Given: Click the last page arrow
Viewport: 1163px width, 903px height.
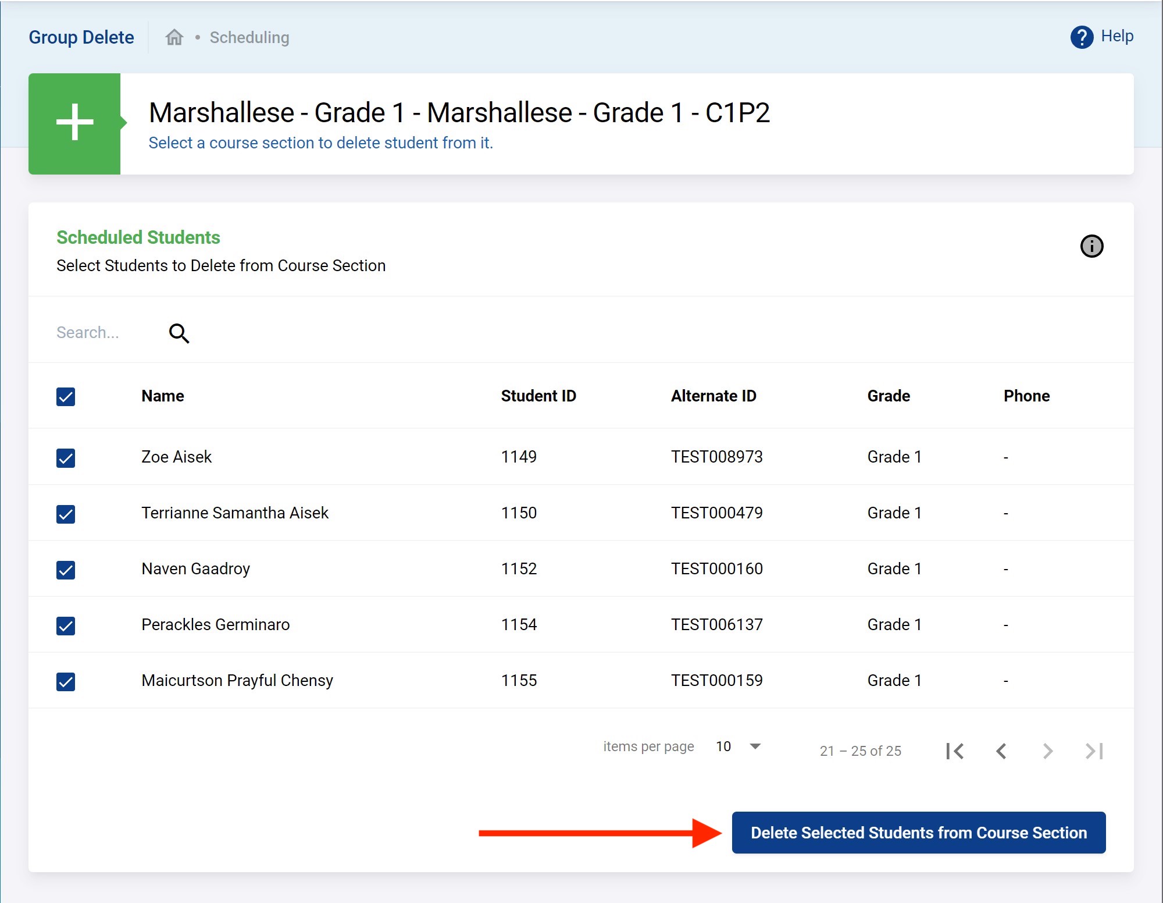Looking at the screenshot, I should [1094, 751].
